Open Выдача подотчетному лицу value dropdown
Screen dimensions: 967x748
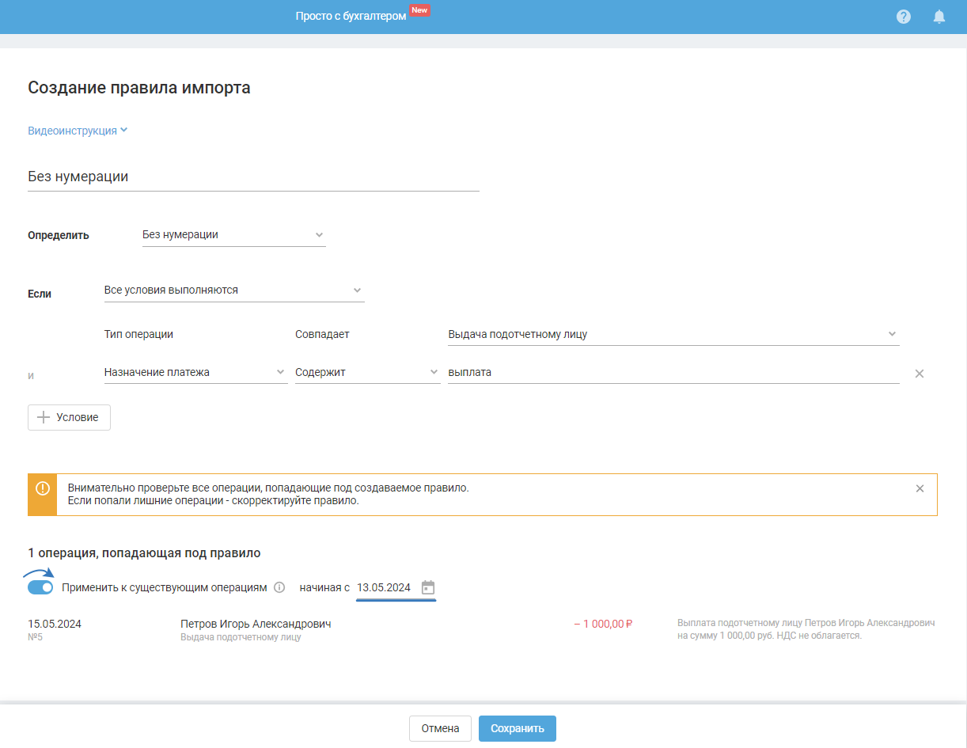click(673, 334)
